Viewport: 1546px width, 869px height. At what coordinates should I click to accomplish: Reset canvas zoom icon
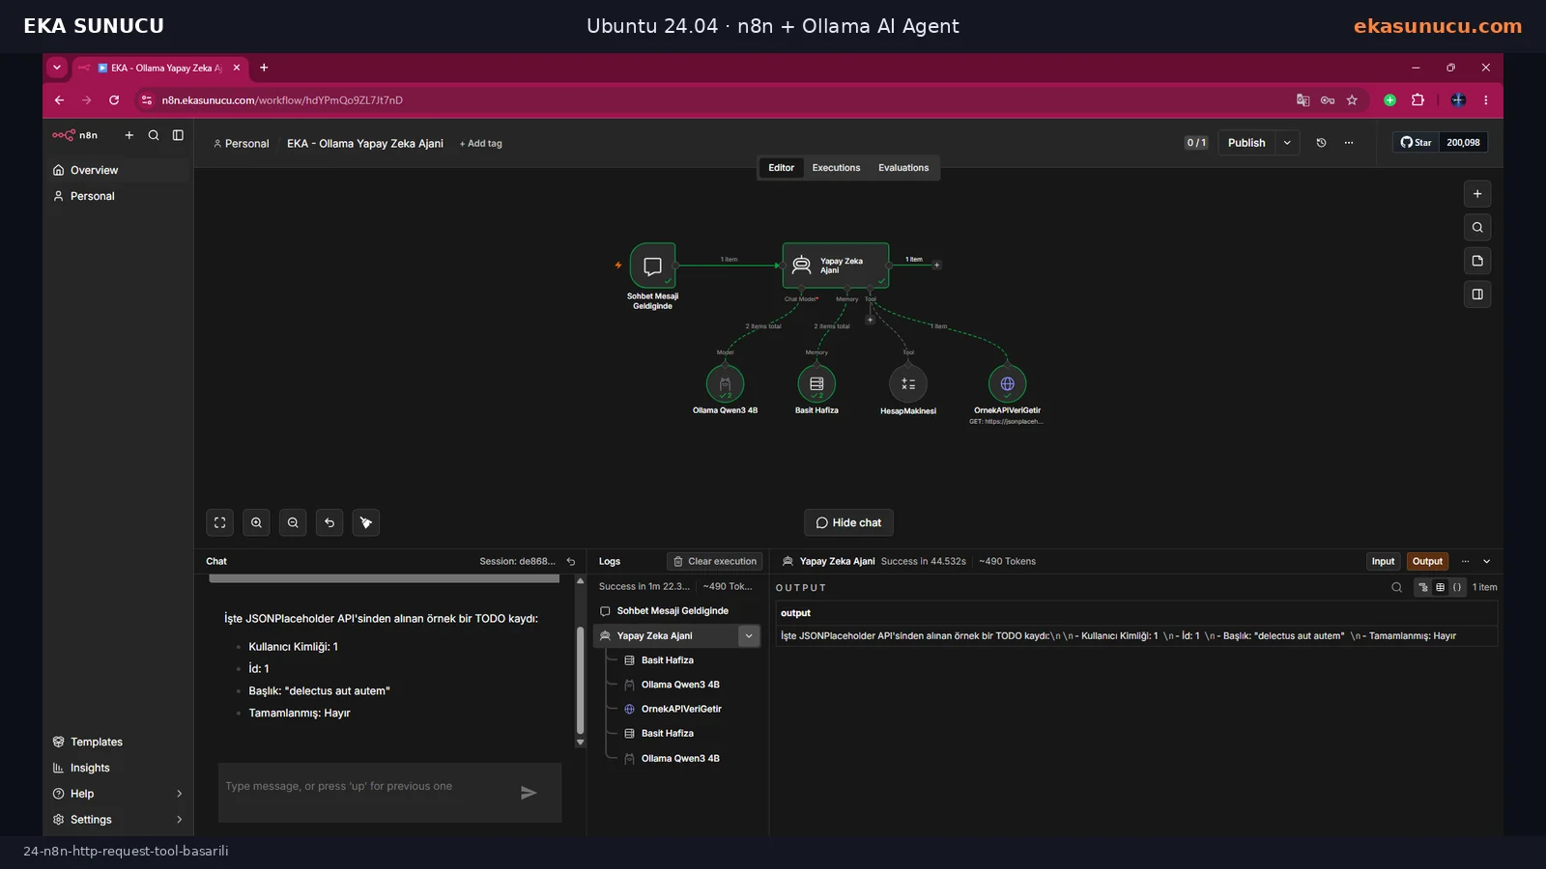pos(329,522)
